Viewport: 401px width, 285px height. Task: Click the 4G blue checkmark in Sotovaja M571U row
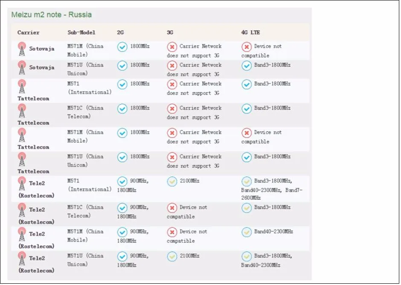247,66
